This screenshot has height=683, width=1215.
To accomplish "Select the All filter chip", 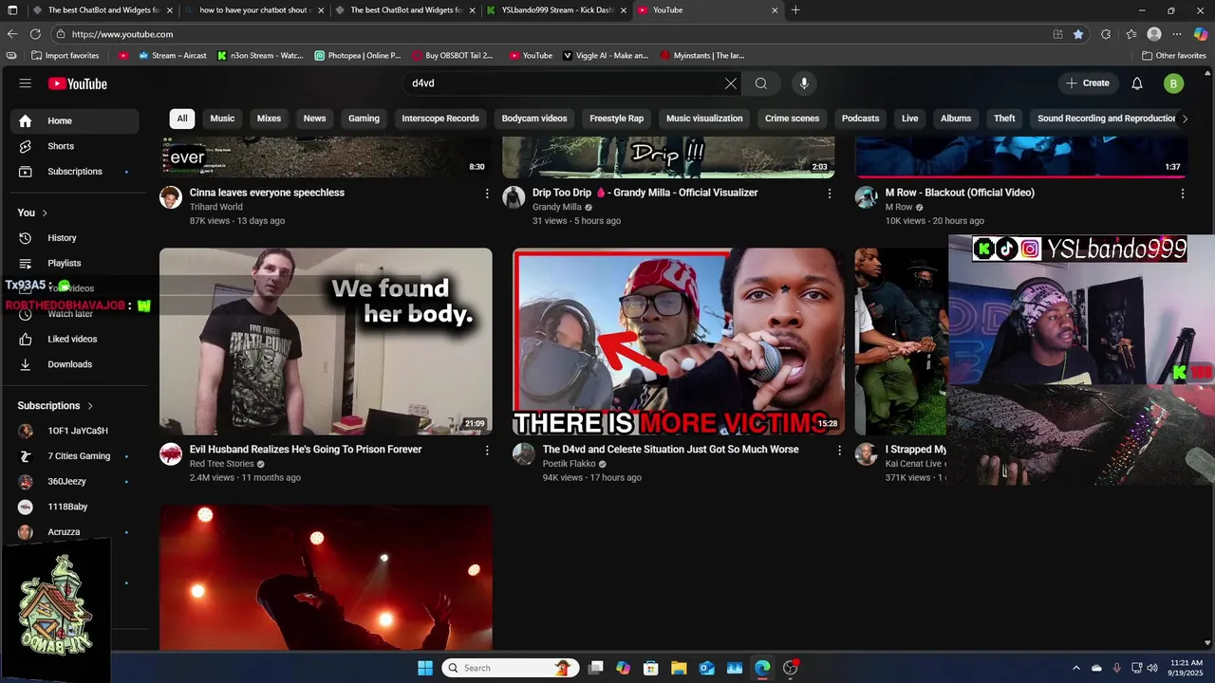I will tap(181, 119).
